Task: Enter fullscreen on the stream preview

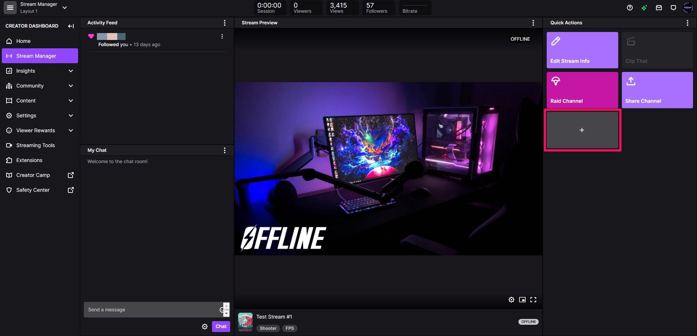Action: coord(533,300)
